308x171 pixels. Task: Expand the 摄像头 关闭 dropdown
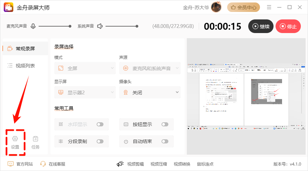tap(150, 92)
